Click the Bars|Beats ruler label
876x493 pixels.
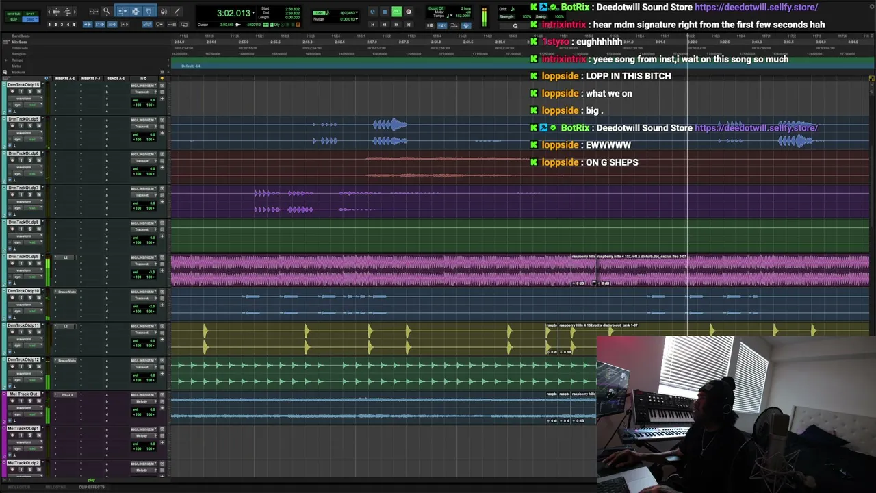click(x=21, y=36)
